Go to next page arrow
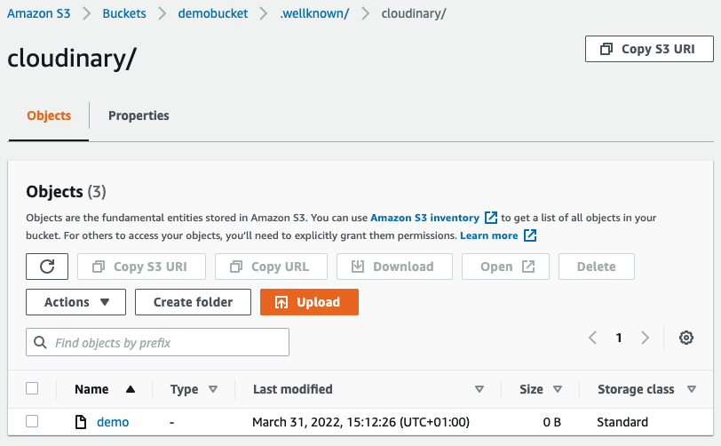This screenshot has width=721, height=446. click(x=646, y=338)
